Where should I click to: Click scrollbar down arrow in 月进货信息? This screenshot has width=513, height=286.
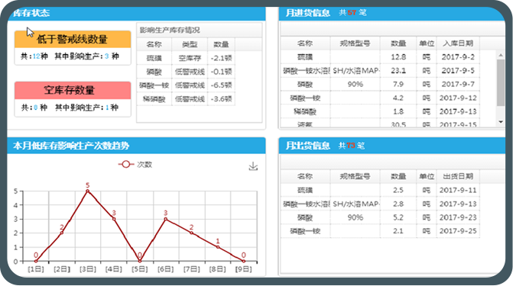pyautogui.click(x=501, y=122)
